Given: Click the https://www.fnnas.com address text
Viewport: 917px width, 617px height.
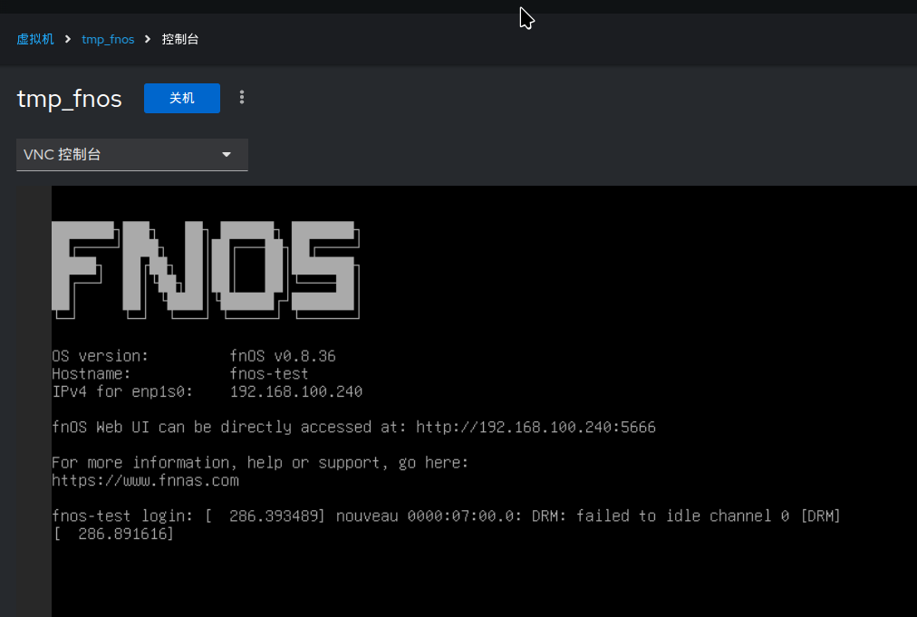Looking at the screenshot, I should click(x=145, y=480).
